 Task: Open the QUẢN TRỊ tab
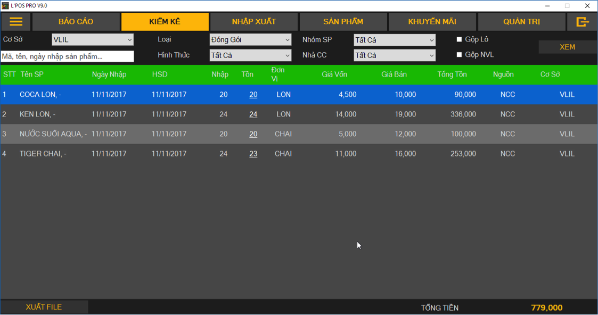[x=521, y=22]
